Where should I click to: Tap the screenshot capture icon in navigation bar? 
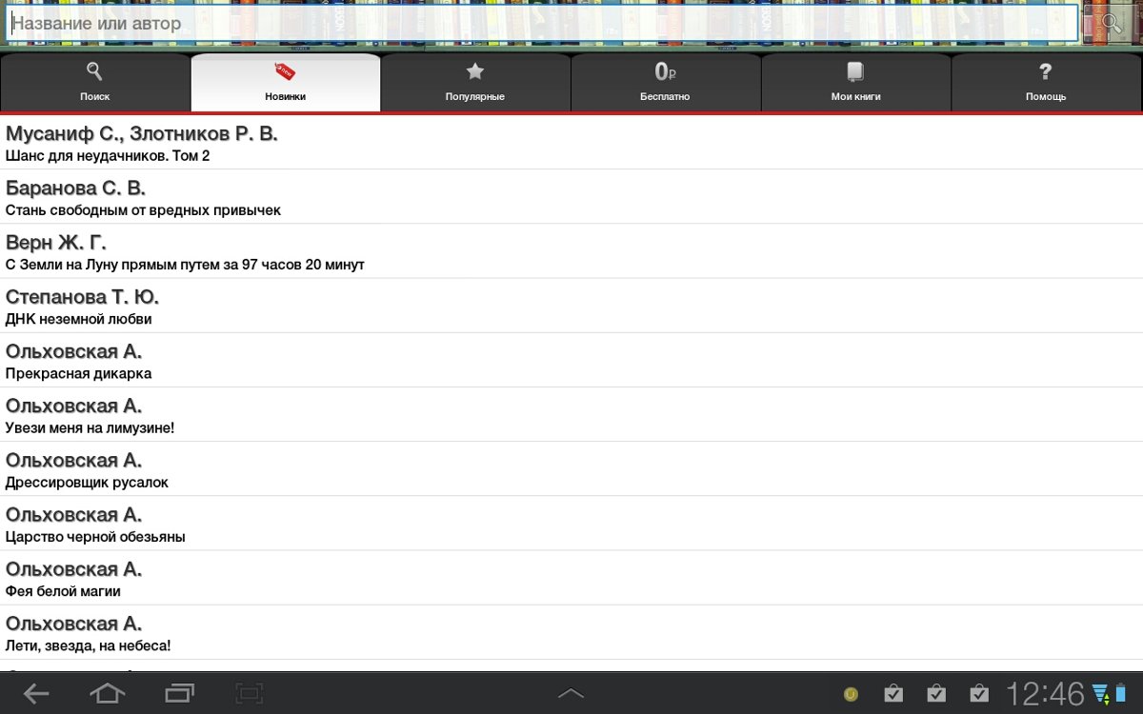pyautogui.click(x=250, y=693)
